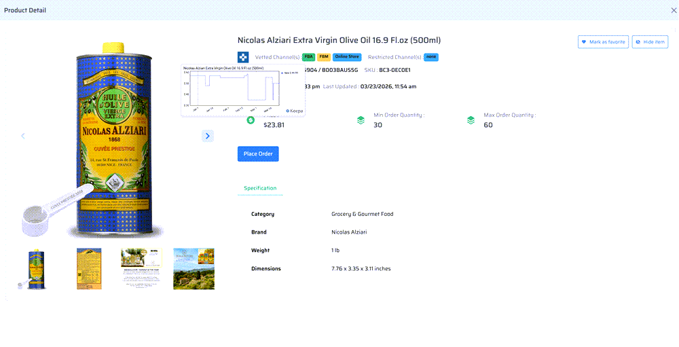Click the 'none' restricted channel badge
Screen dimensions: 679x347
coord(431,57)
